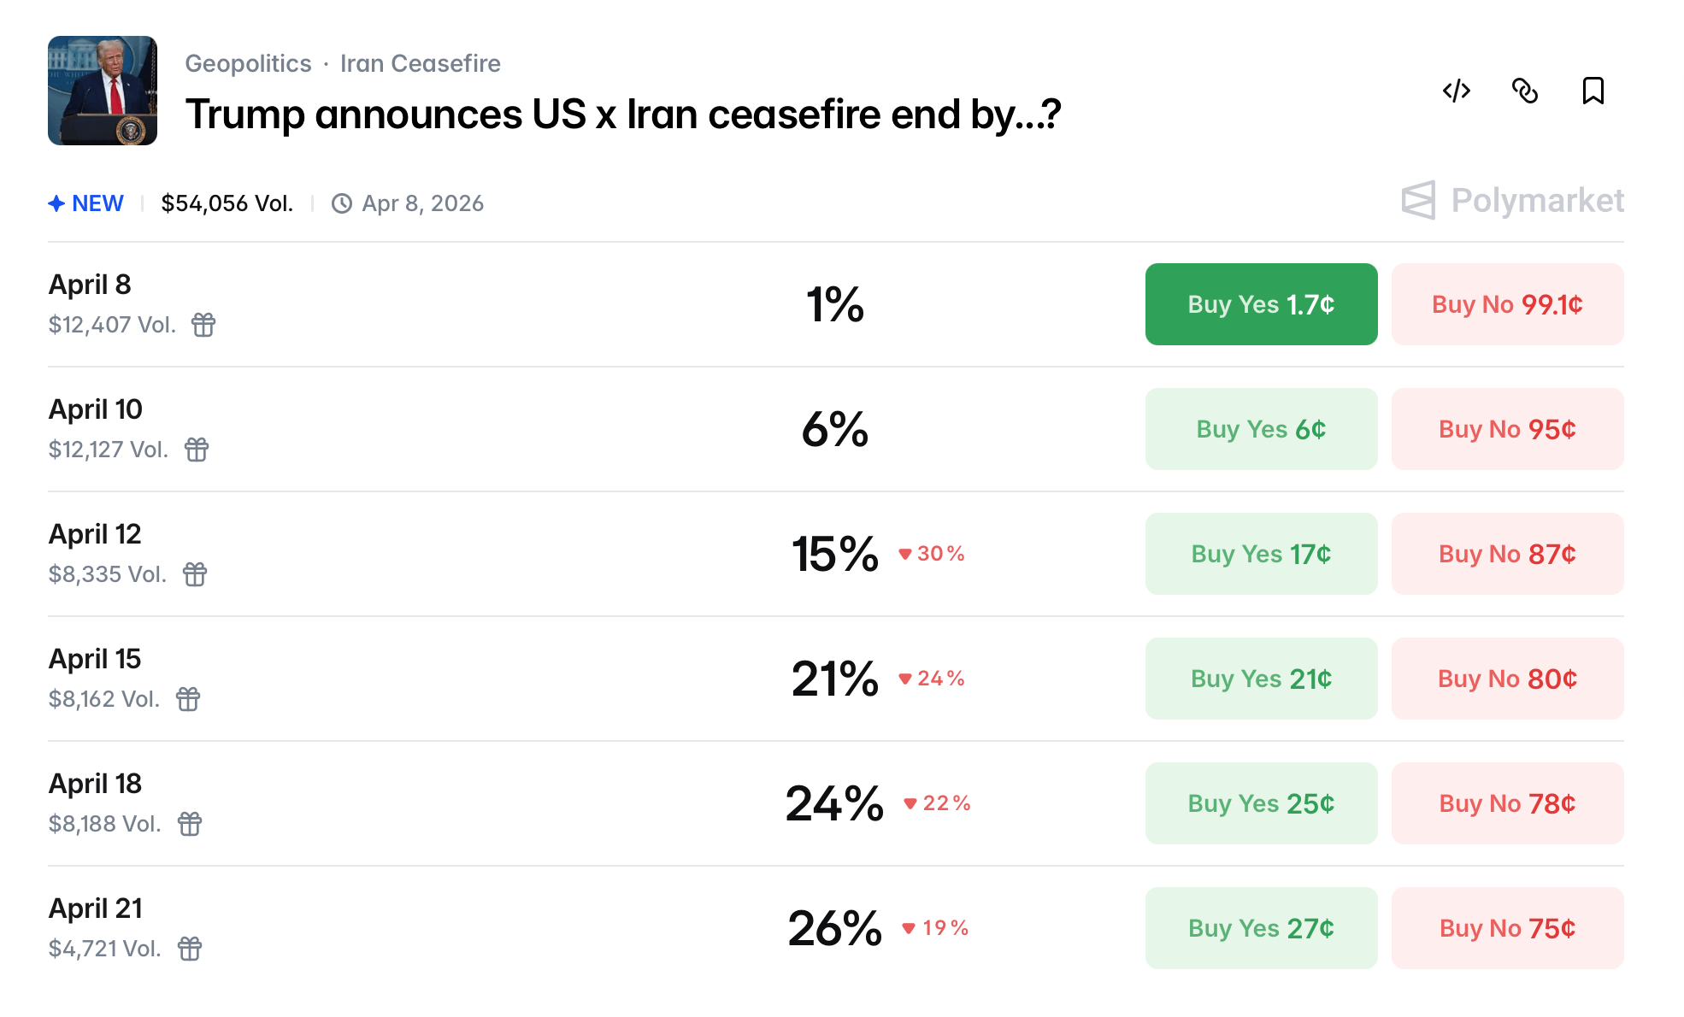Copy the market share link
Viewport: 1684px width, 1017px height.
tap(1524, 91)
